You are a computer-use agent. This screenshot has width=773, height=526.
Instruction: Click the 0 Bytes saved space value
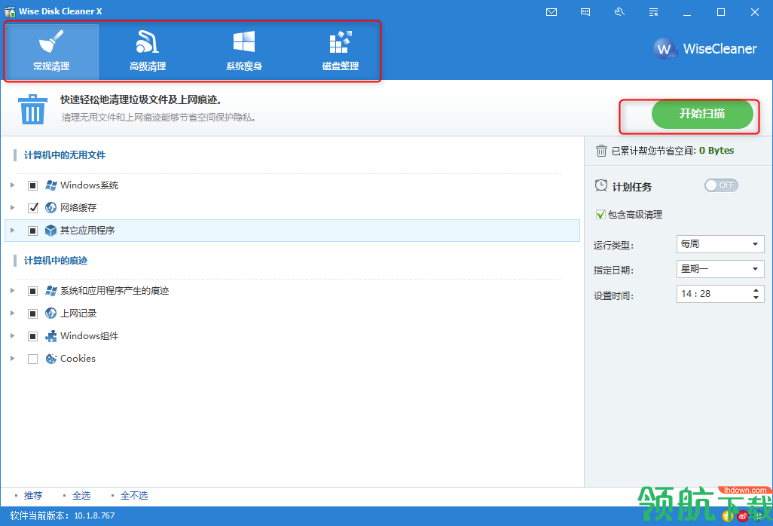coord(716,151)
